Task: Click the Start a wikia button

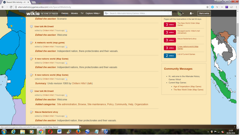Action: (x=204, y=14)
